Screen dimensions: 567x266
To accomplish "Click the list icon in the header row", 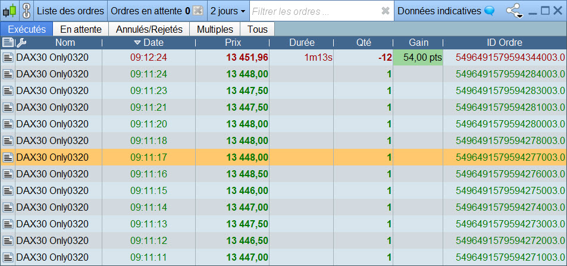I will click(8, 43).
